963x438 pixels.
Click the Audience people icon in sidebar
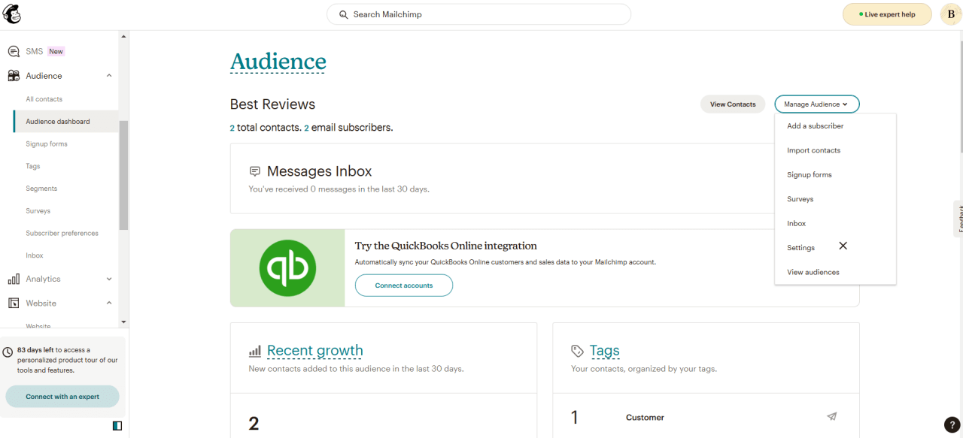pos(13,75)
